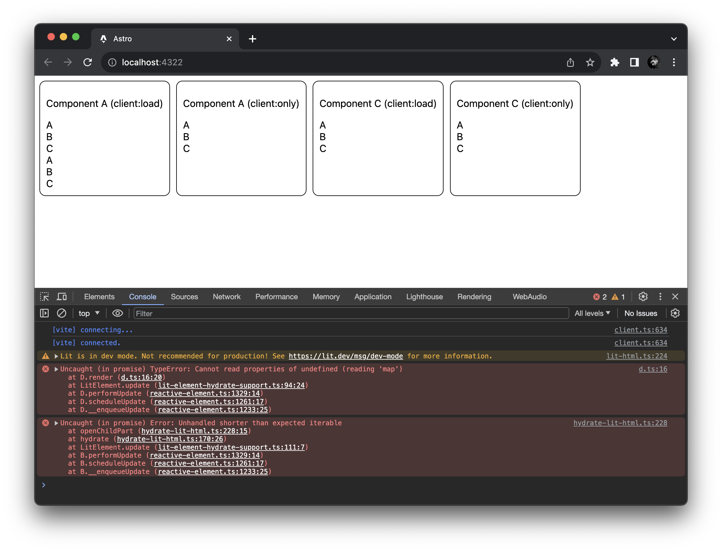The image size is (722, 551).
Task: Create a live expression with the eye icon
Action: click(117, 313)
